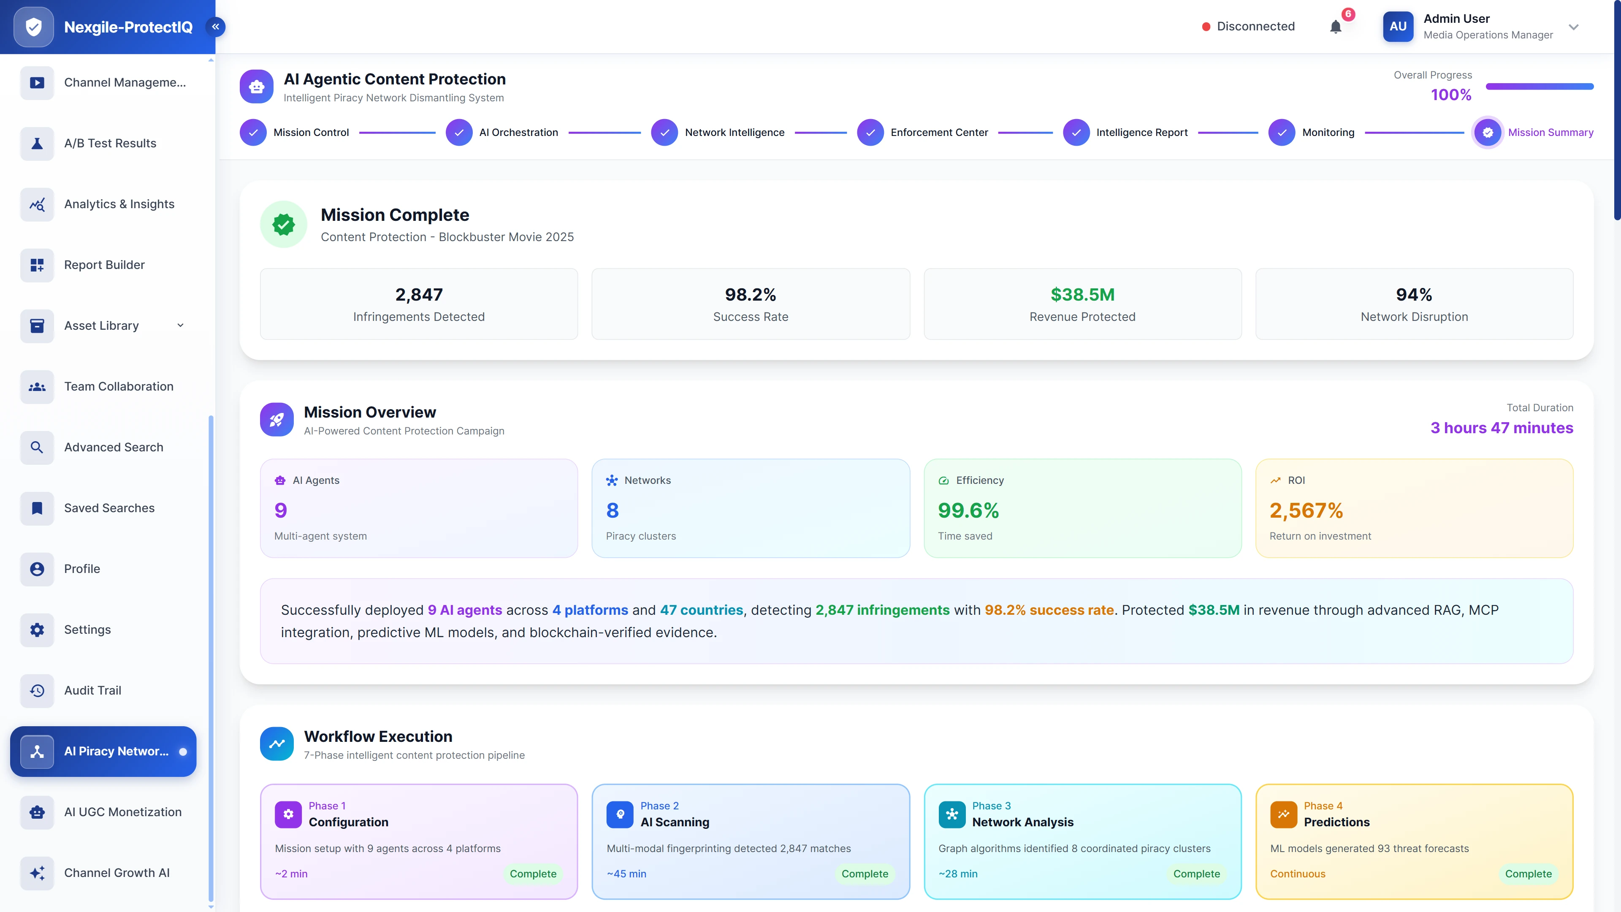The width and height of the screenshot is (1621, 912).
Task: Select the Enforcement Center checkpoint
Action: click(x=870, y=132)
